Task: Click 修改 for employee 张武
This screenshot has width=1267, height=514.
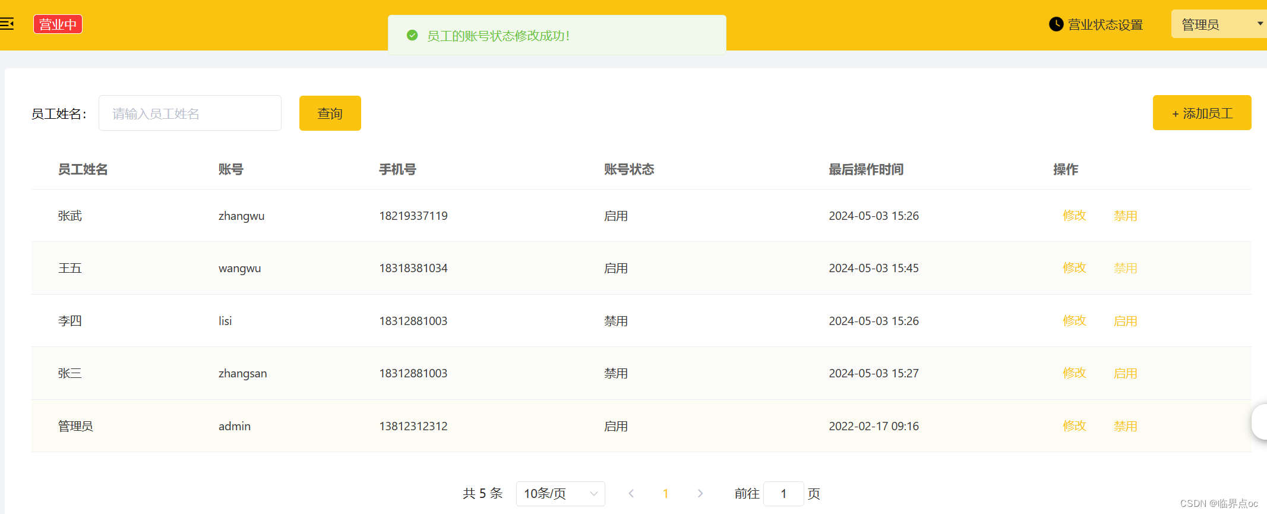Action: pos(1074,216)
